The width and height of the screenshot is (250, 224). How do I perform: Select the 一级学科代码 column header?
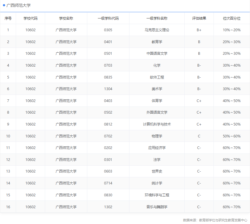tap(108, 18)
